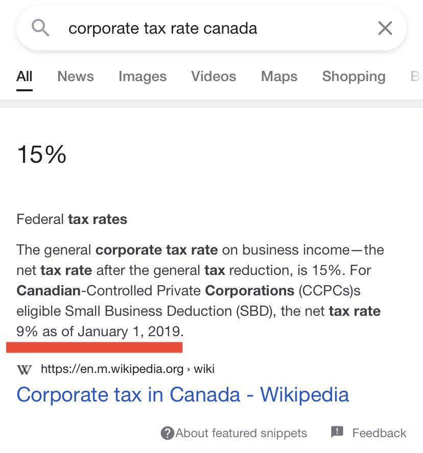The width and height of the screenshot is (423, 453).
Task: Click the partially visible tab after Shopping
Action: [416, 77]
